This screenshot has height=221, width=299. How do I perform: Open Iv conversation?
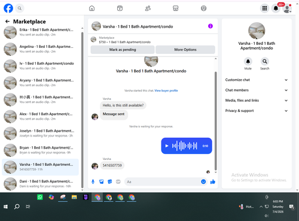[41, 66]
